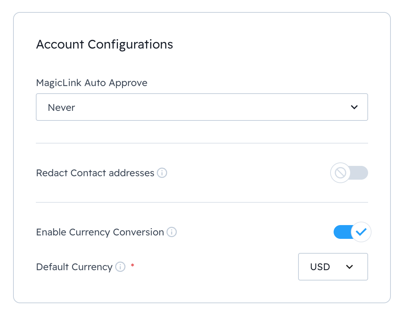Open the MagicLink Auto Approve dropdown
Screen dimensions: 406x318
[202, 107]
